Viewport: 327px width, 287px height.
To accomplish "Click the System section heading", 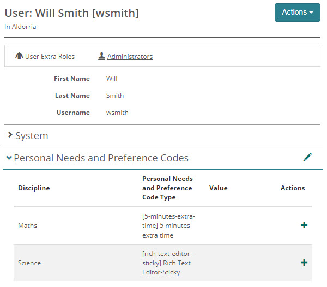I will click(x=32, y=136).
